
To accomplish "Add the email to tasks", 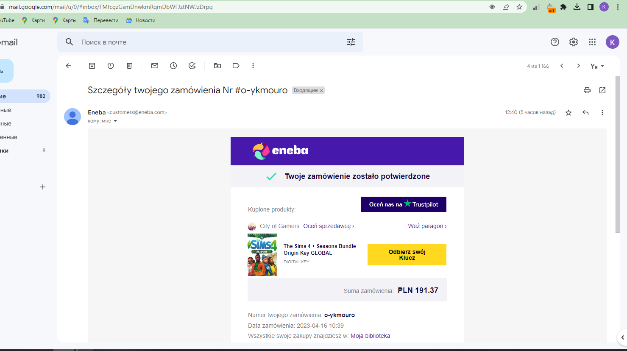I will click(x=192, y=66).
